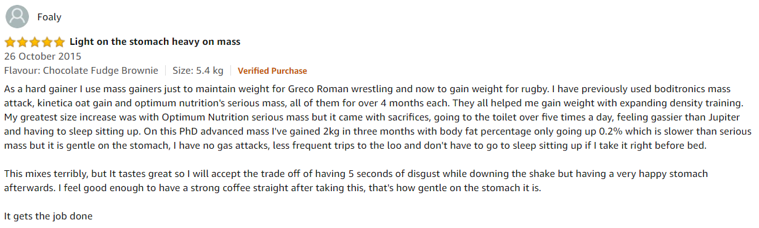Click the second star of the rating
759x228 pixels.
point(22,42)
